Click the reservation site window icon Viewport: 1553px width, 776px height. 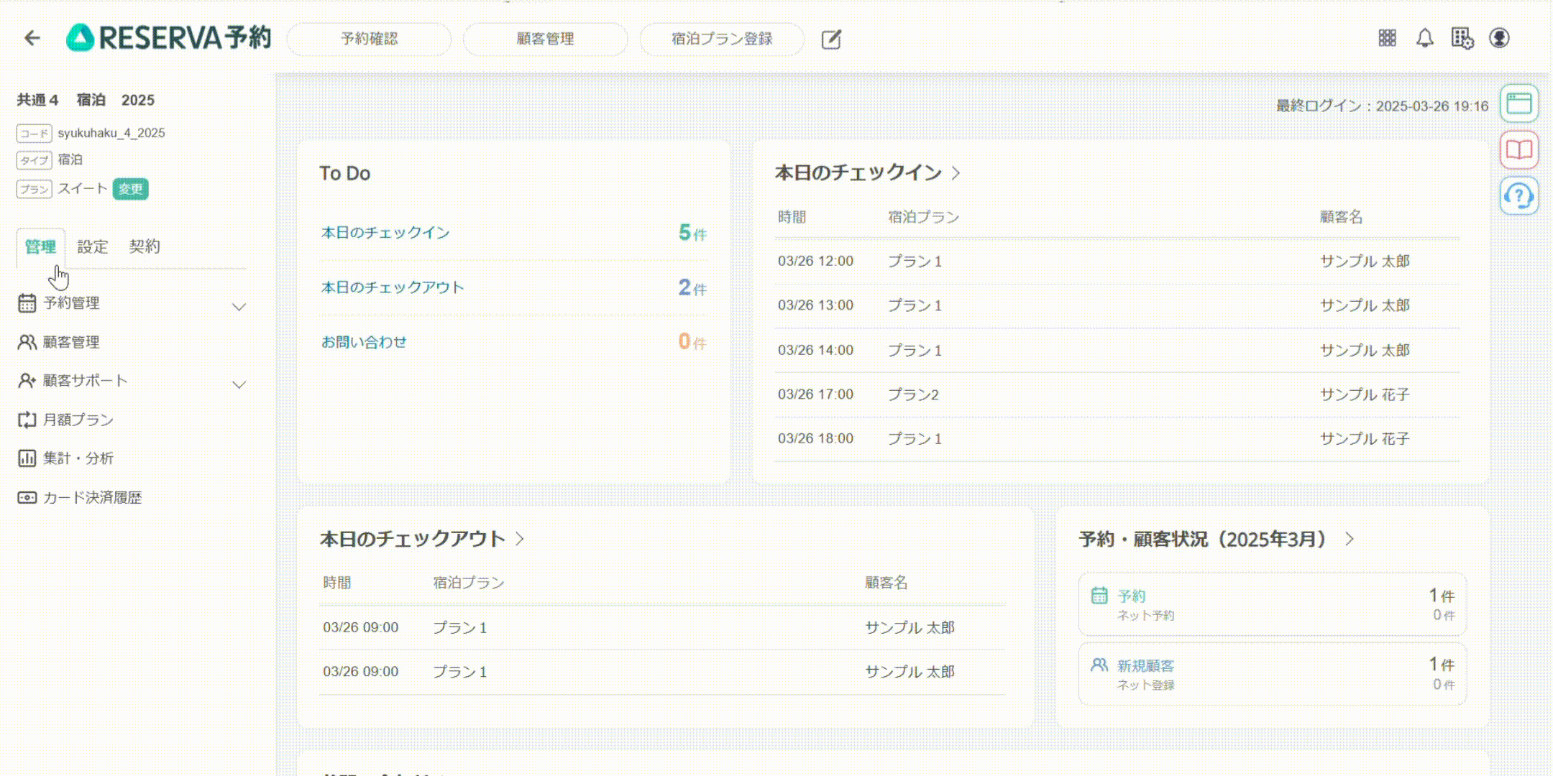1519,103
